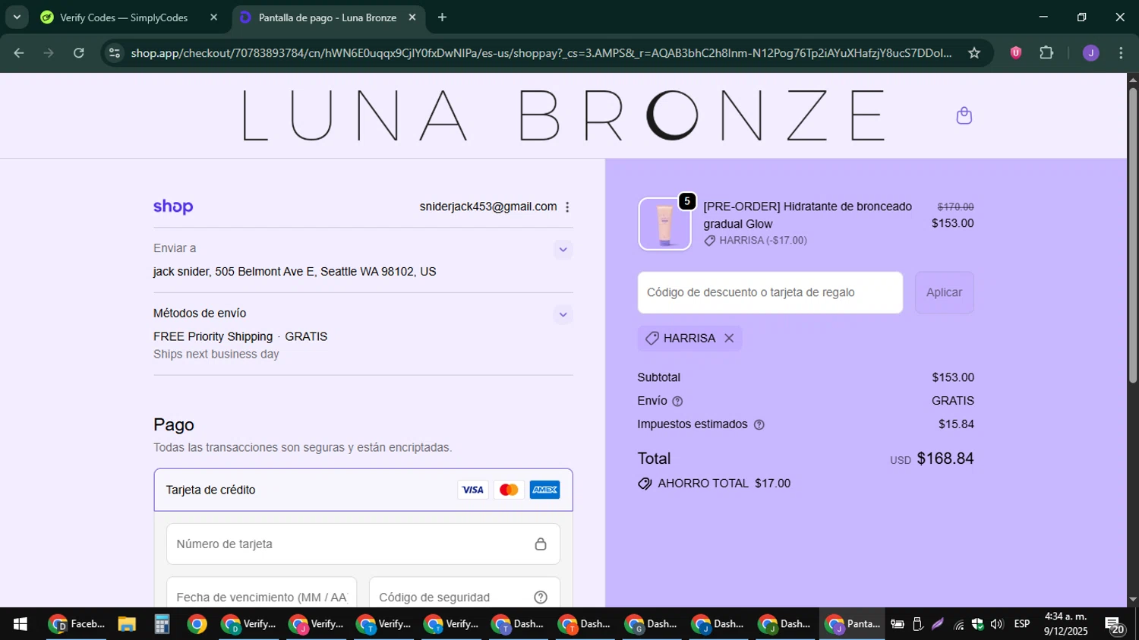Viewport: 1139px width, 640px height.
Task: Open the Pantalla de pago taskbar window
Action: click(x=852, y=624)
